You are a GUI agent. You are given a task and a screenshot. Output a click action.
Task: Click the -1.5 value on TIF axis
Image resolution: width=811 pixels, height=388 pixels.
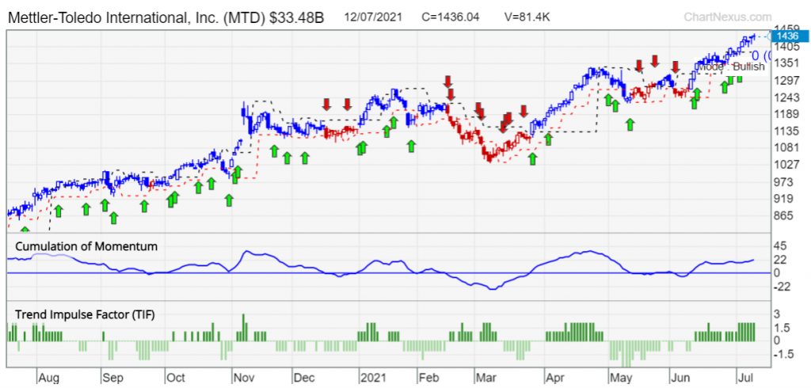point(783,355)
